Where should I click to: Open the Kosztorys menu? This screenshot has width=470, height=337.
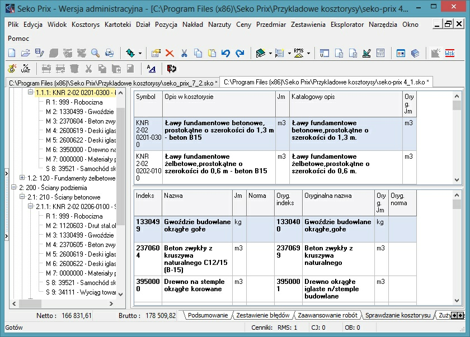pos(86,25)
